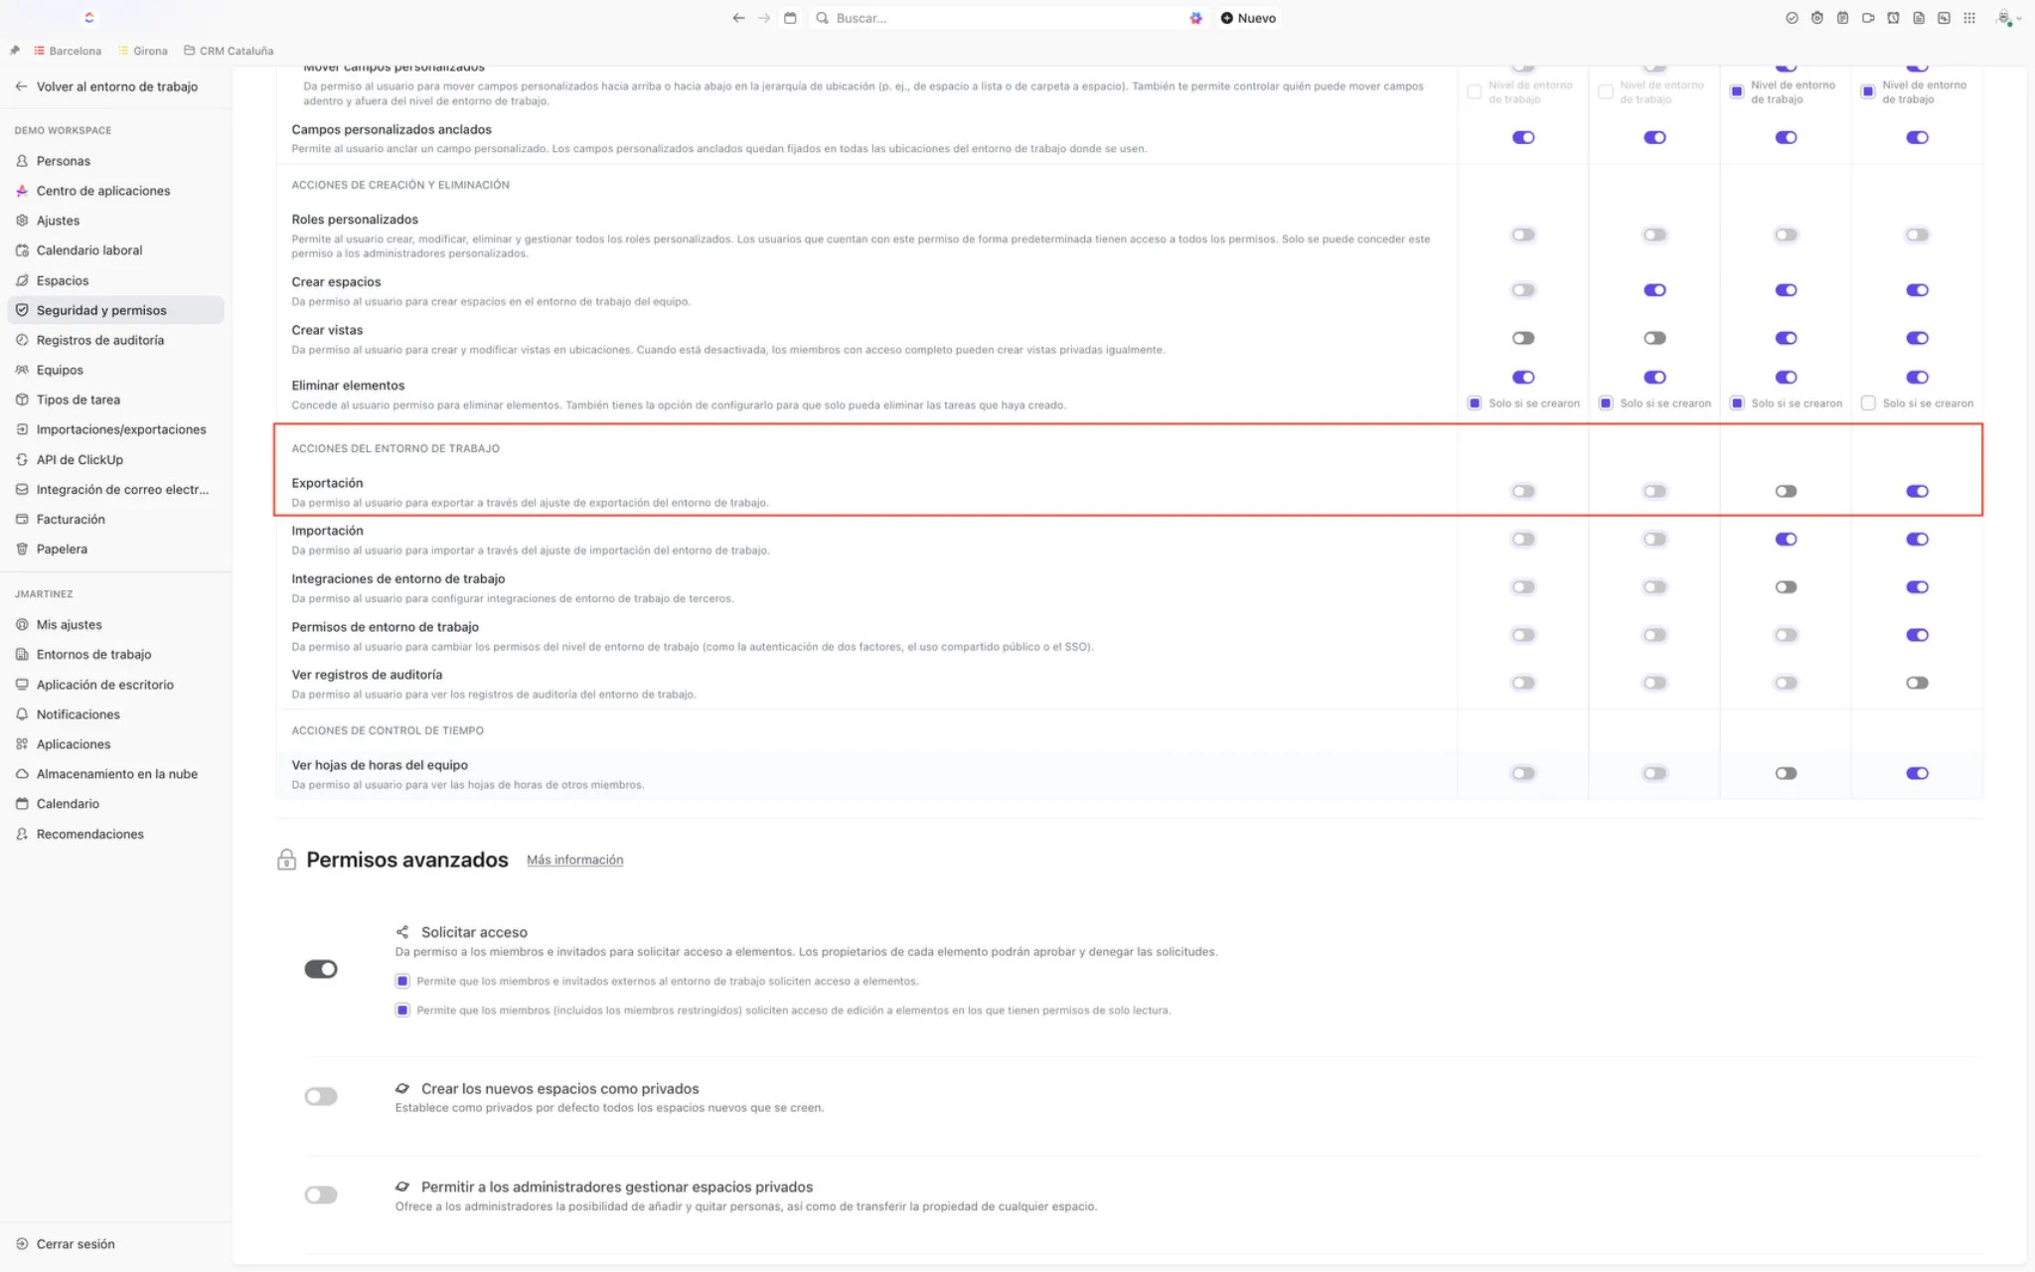Go back with the left arrow icon
This screenshot has height=1272, width=2035.
pos(738,18)
